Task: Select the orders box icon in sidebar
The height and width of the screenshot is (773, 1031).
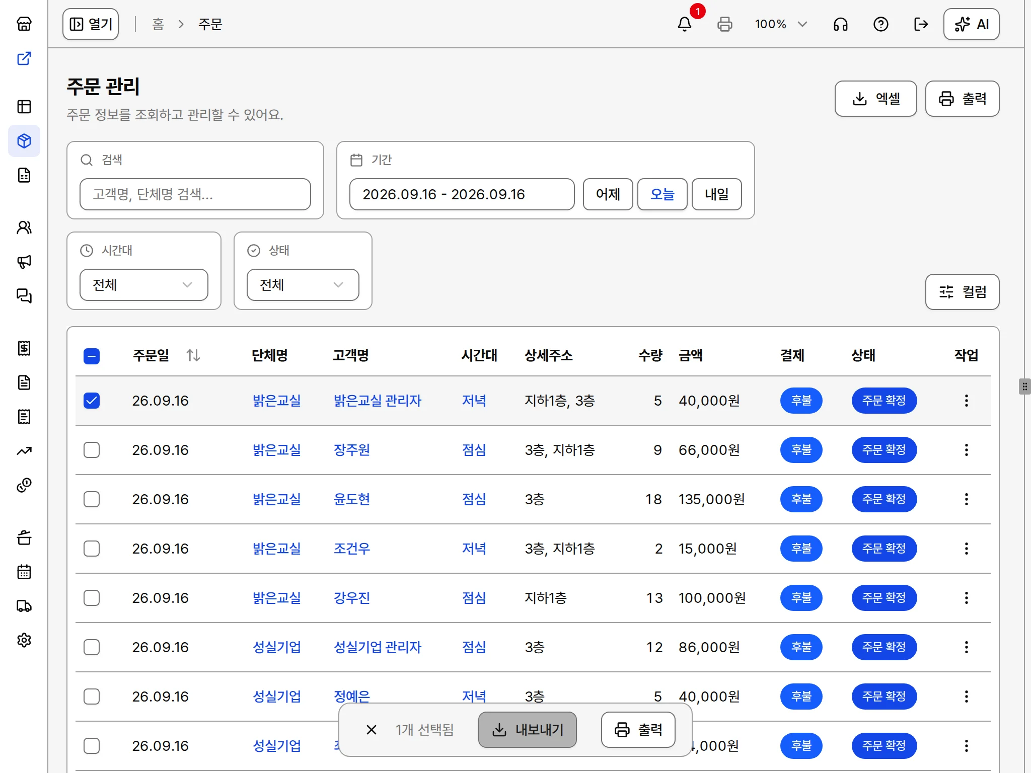Action: (x=24, y=141)
